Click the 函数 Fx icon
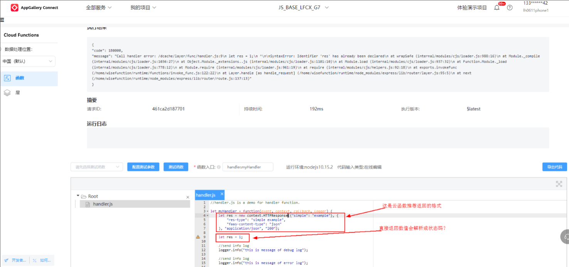Viewport: 569px width, 267px height. pos(7,78)
